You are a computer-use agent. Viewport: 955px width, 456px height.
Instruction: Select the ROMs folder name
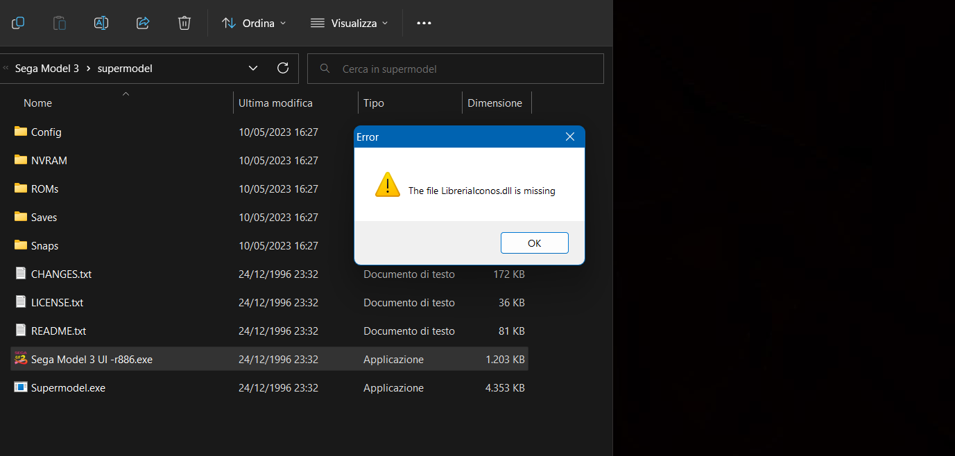coord(45,188)
